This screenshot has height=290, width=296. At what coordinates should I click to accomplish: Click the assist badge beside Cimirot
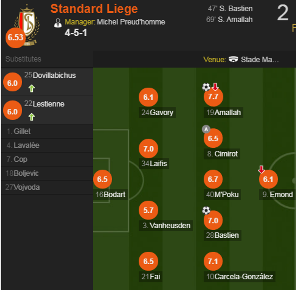[206, 130]
